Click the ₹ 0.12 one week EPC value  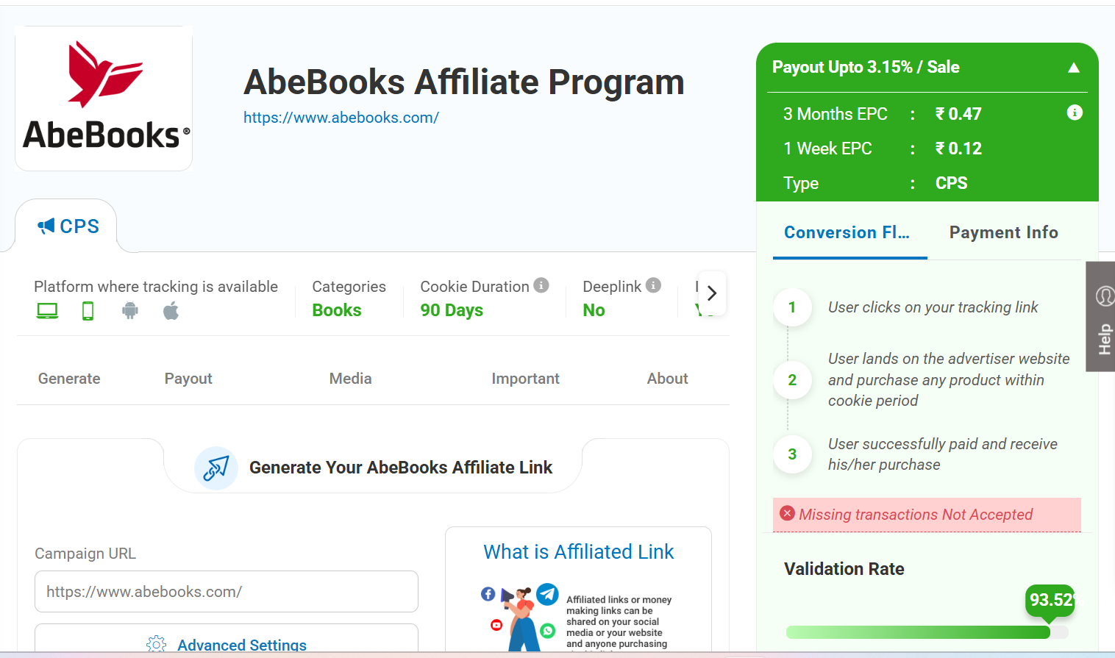tap(958, 149)
